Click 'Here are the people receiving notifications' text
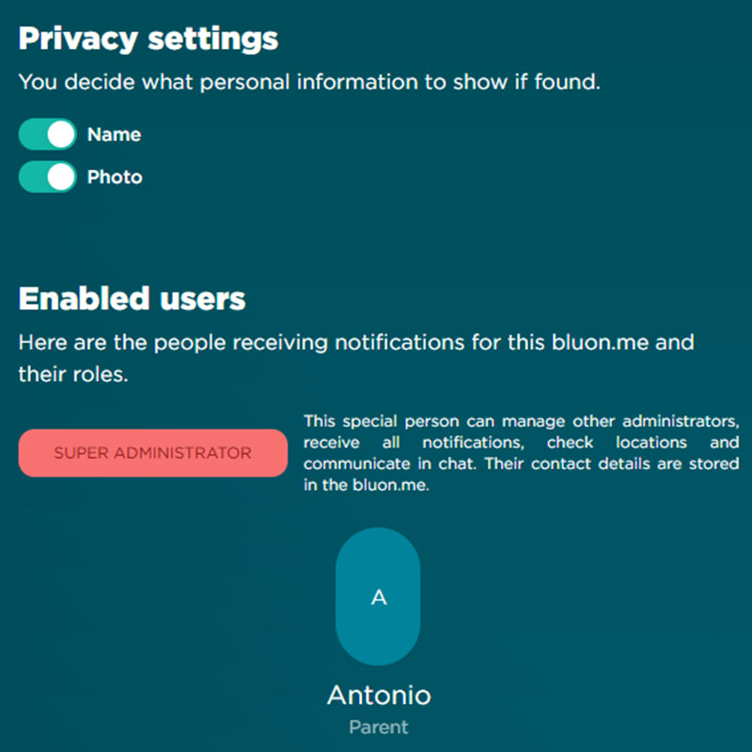 (282, 342)
